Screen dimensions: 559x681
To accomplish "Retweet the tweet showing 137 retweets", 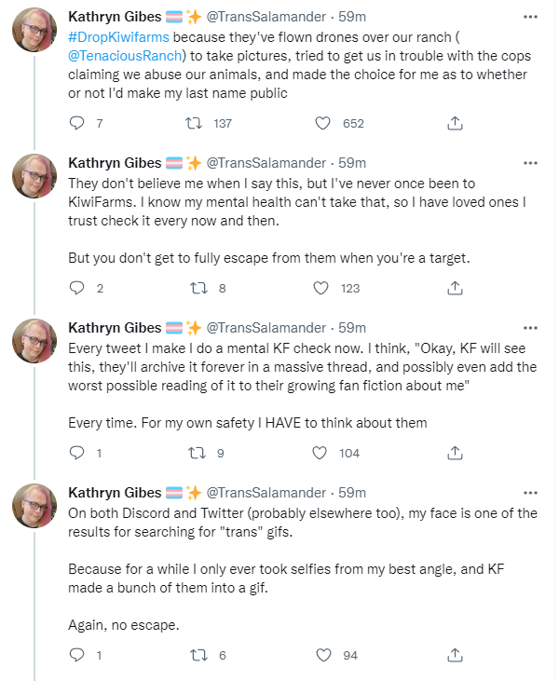I will (x=194, y=123).
